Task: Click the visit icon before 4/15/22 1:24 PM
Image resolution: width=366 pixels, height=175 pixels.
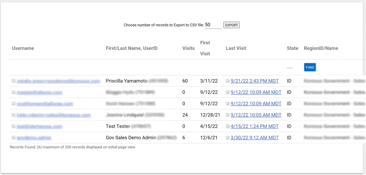Action: click(227, 126)
